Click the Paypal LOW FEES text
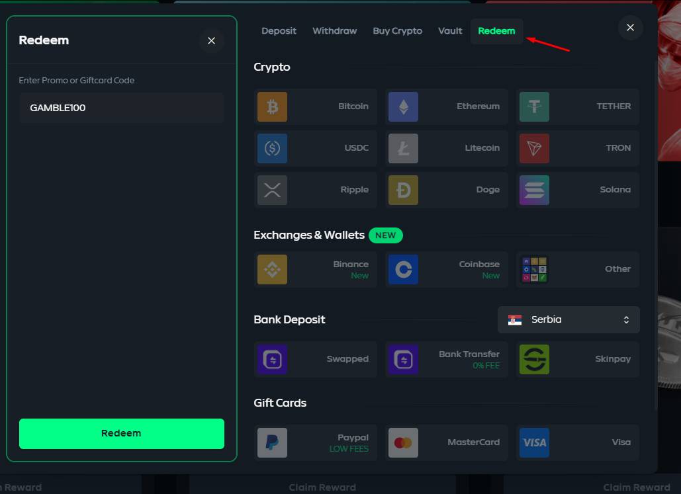Screen dimensions: 681x494 coord(349,449)
